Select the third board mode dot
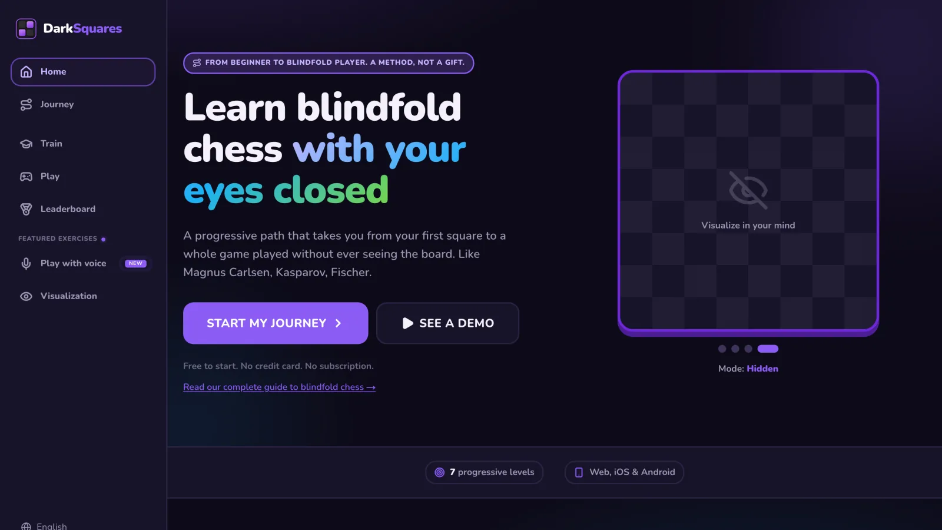The height and width of the screenshot is (530, 942). tap(748, 349)
